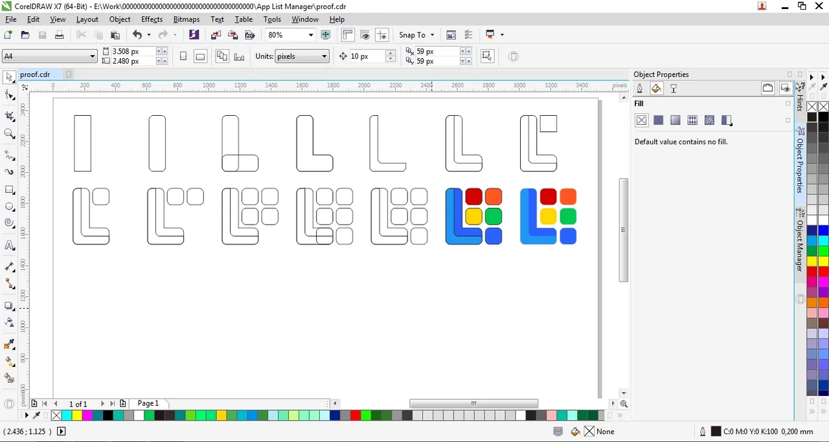Go to next page arrow
The image size is (829, 442).
pos(102,403)
